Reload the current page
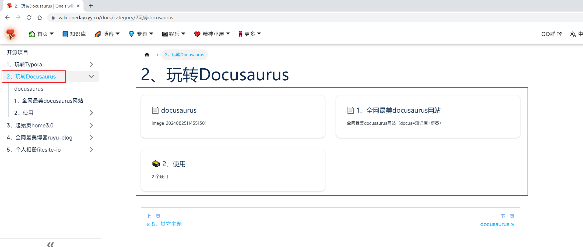583x247 pixels. click(x=29, y=17)
